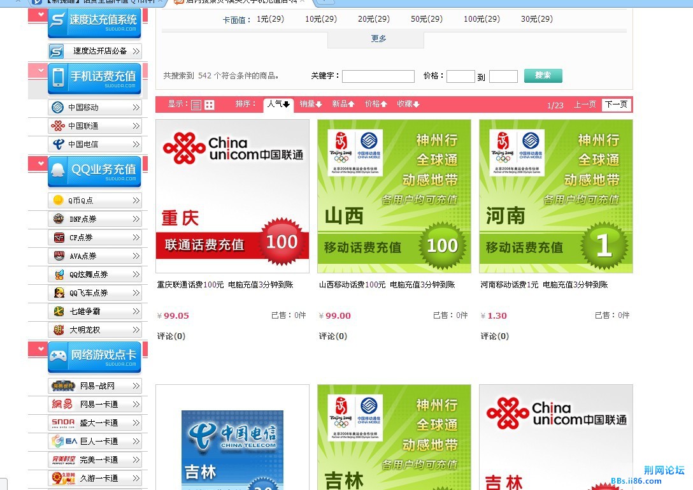The width and height of the screenshot is (693, 490).
Task: Open 速度达充值系统 logo banner
Action: click(94, 22)
